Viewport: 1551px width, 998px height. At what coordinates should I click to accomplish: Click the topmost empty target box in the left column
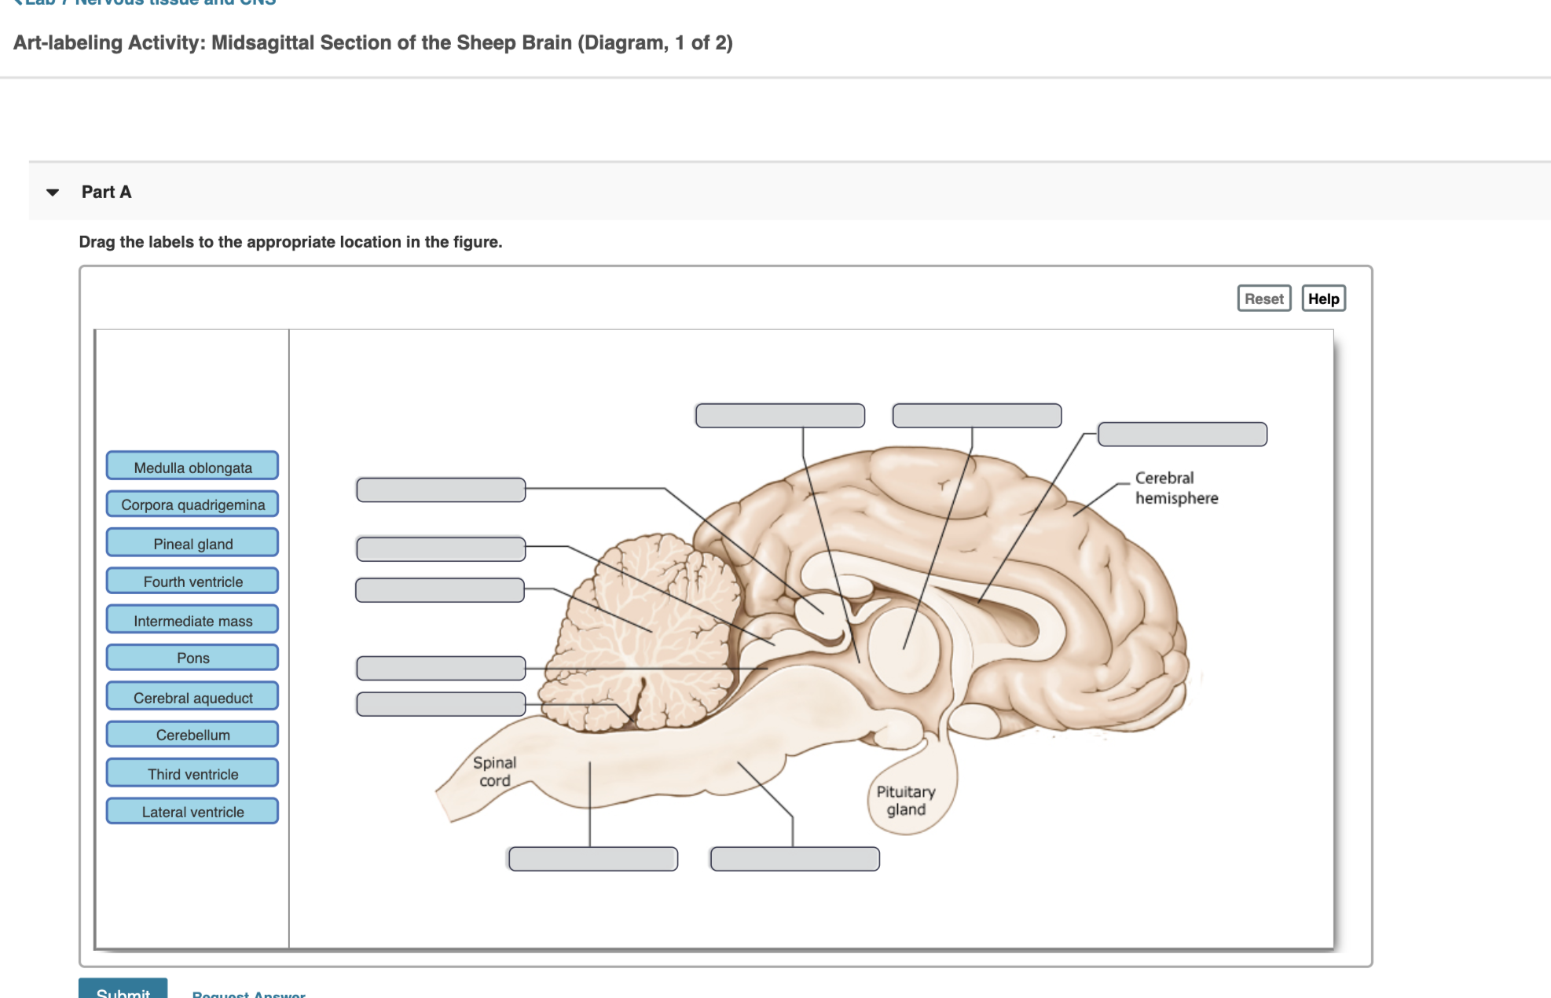click(x=441, y=490)
